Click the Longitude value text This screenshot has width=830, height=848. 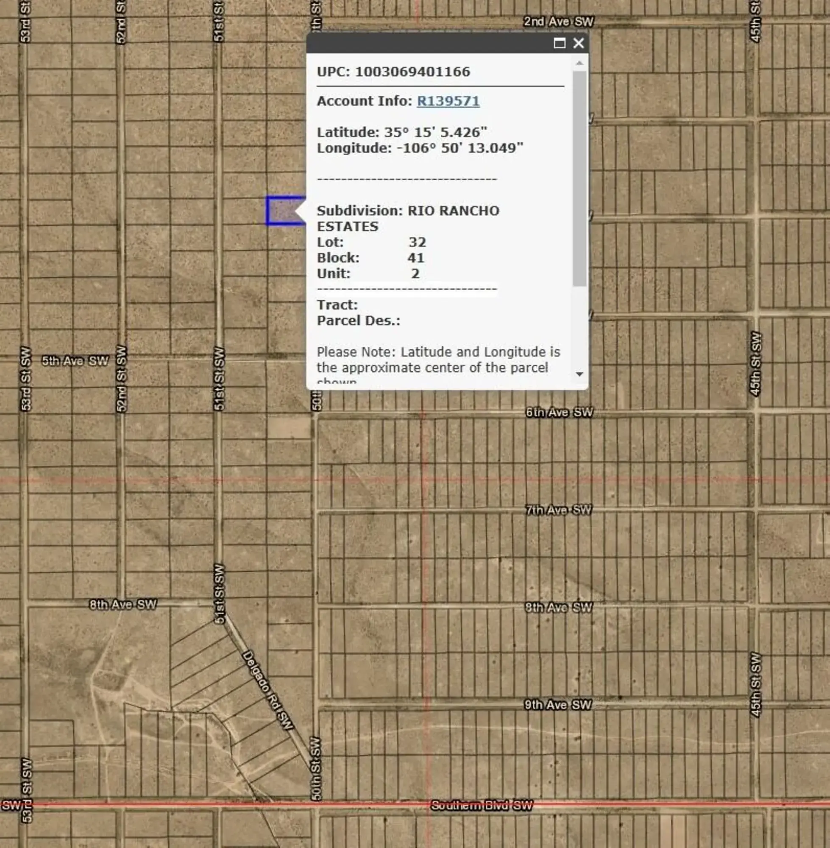(460, 148)
